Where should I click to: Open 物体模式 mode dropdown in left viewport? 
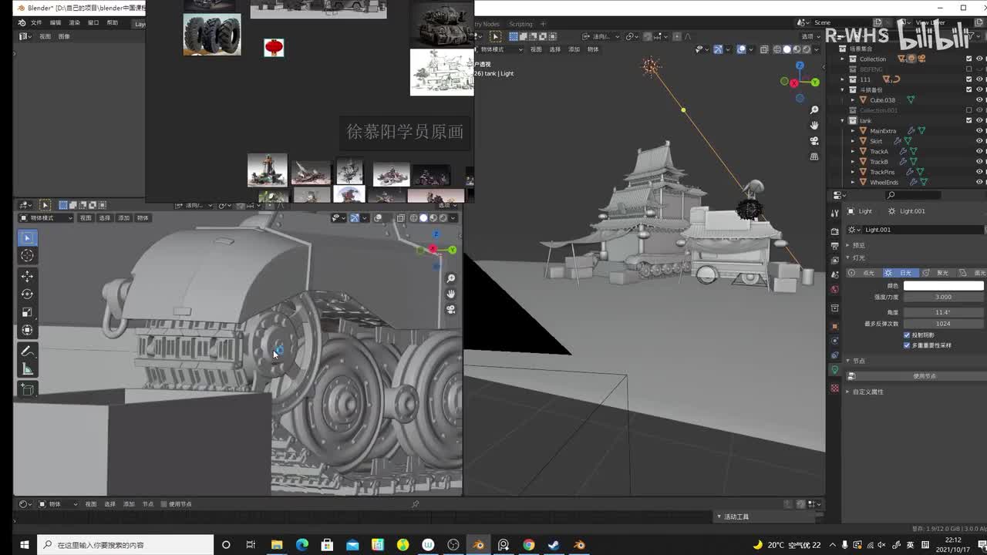[45, 218]
